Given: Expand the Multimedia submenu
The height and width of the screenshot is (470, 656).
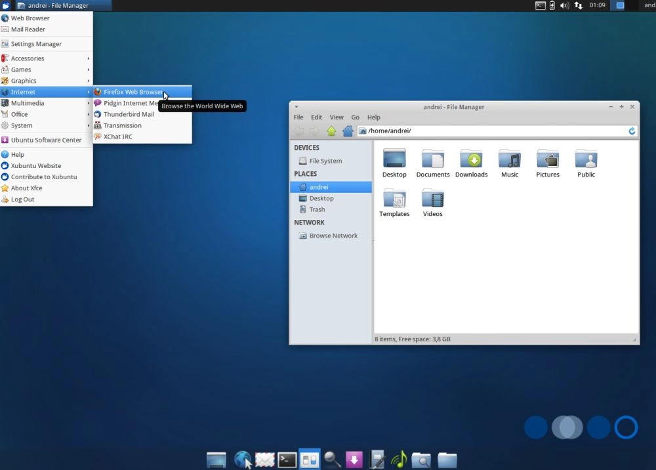Looking at the screenshot, I should (46, 103).
